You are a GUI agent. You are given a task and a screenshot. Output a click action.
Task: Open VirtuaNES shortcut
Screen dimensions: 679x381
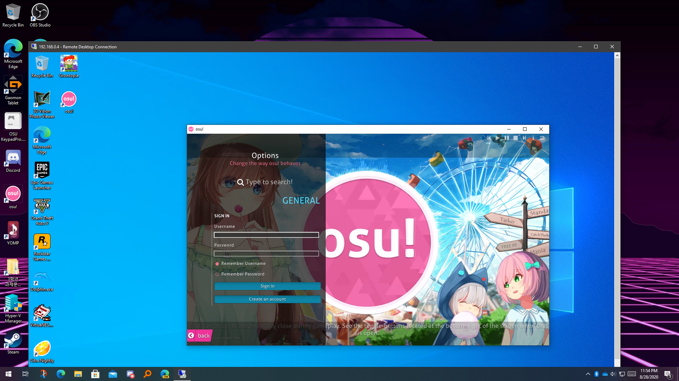(42, 316)
